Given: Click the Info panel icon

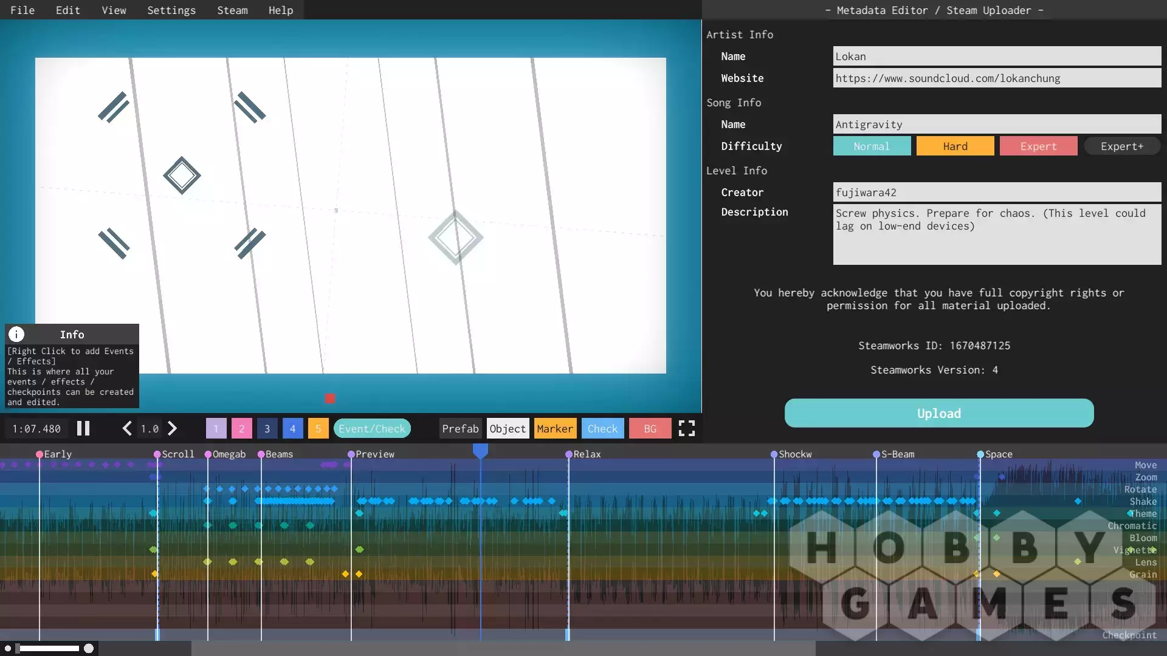Looking at the screenshot, I should 16,334.
